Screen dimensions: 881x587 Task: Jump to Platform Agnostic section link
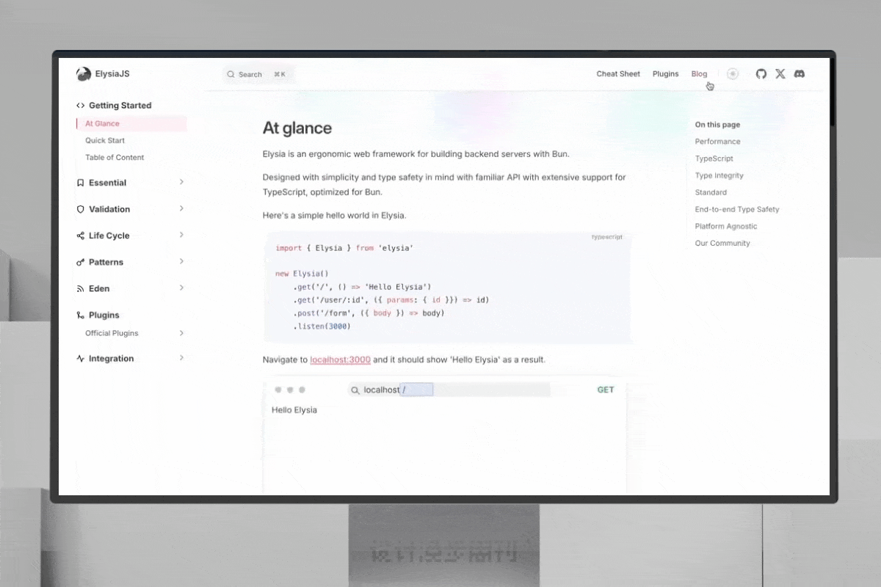(726, 226)
